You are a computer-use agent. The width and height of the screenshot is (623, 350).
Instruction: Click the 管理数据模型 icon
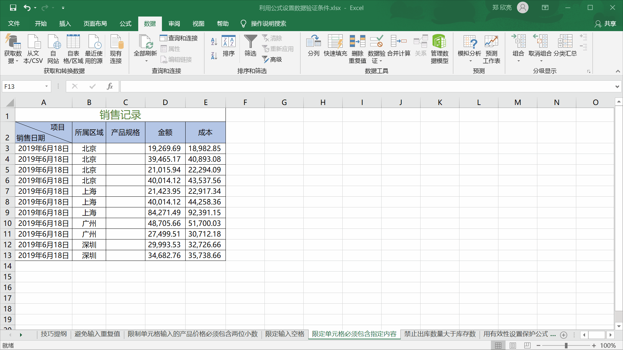439,49
